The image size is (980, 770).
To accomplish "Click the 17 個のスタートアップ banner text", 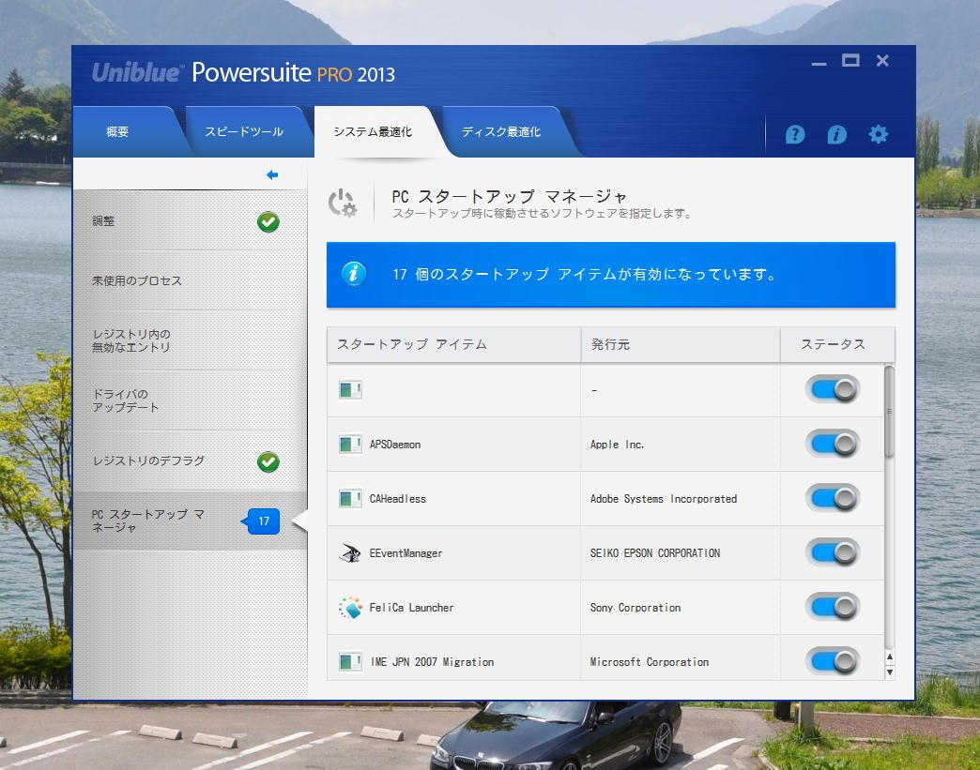I will click(x=585, y=274).
